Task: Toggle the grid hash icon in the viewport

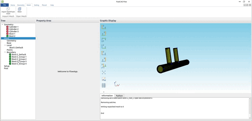Action: click(x=104, y=85)
